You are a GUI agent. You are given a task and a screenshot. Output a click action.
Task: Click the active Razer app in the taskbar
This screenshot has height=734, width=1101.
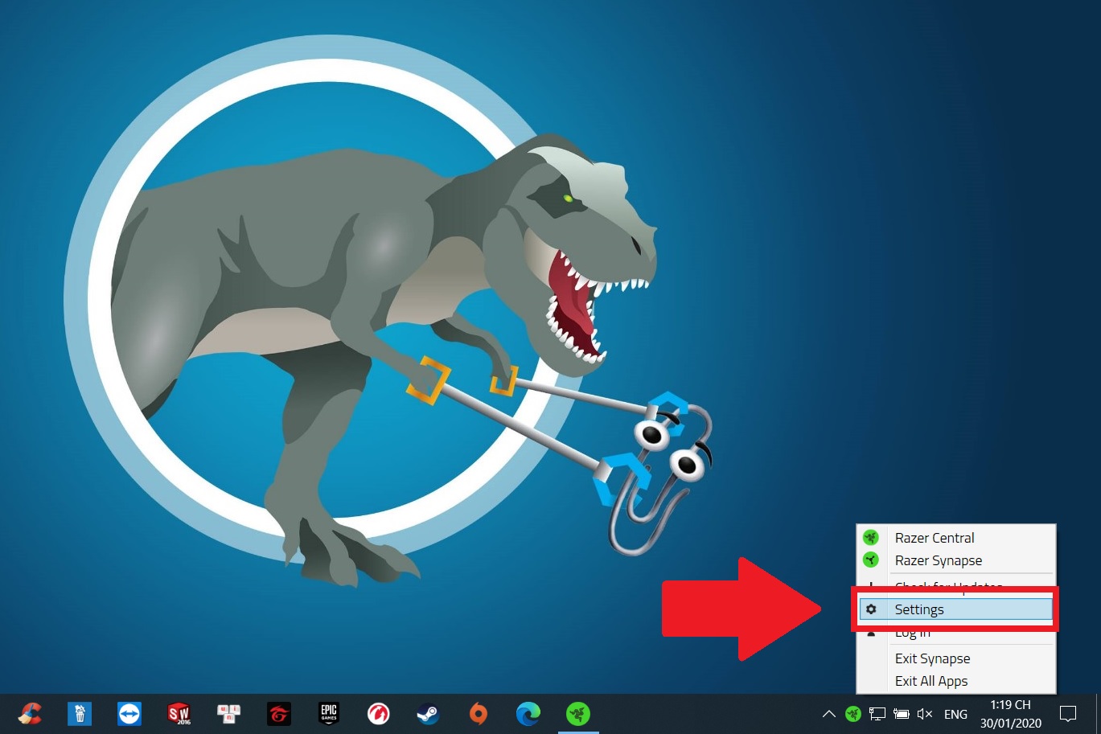(578, 713)
